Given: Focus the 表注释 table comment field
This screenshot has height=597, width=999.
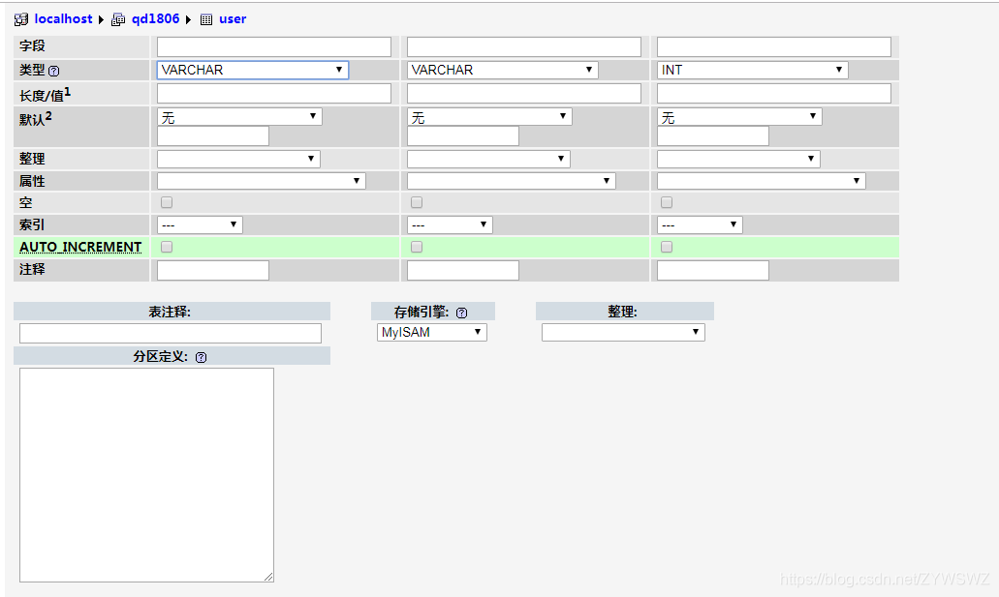Looking at the screenshot, I should (x=171, y=334).
